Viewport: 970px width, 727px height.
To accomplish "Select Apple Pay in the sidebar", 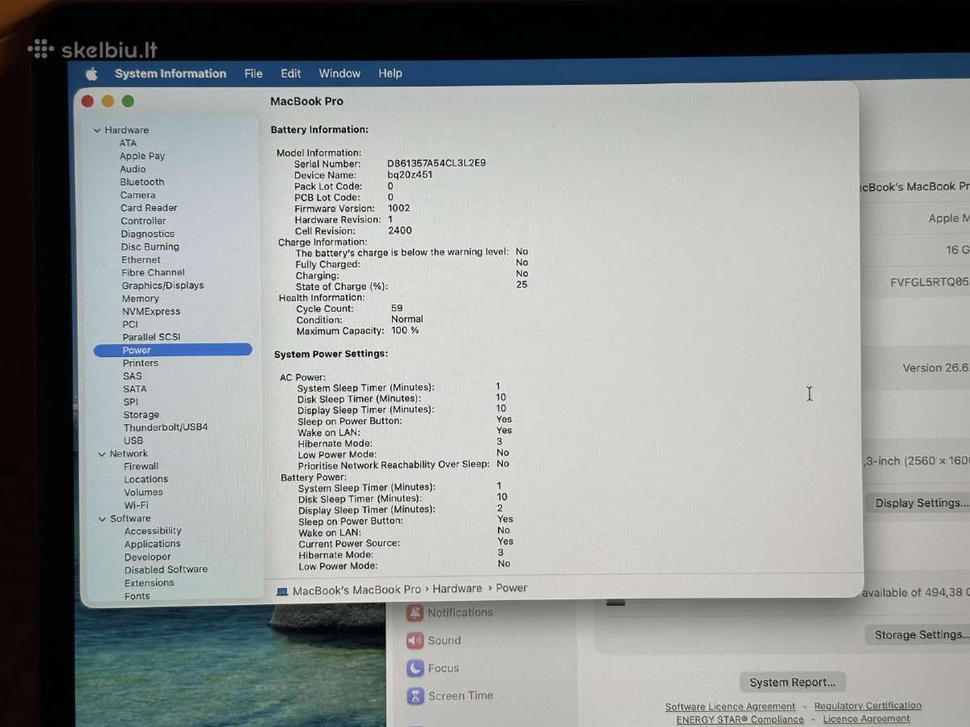I will (142, 156).
